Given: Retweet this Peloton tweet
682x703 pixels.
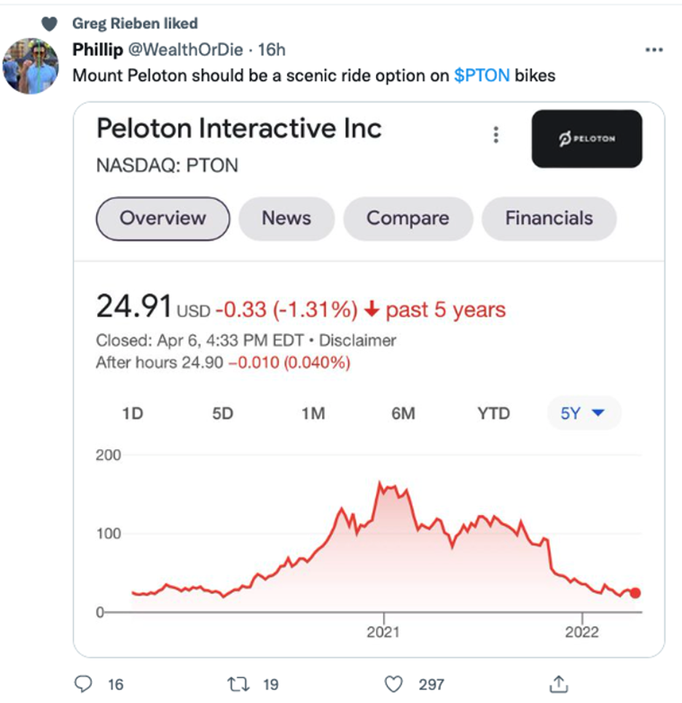Looking at the screenshot, I should (x=238, y=683).
